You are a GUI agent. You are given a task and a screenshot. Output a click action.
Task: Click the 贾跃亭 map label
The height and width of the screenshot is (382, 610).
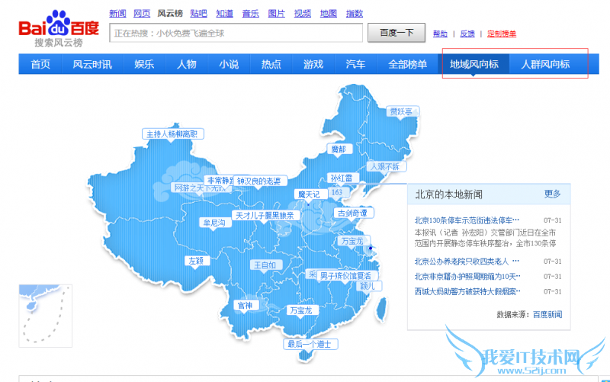tap(402, 111)
